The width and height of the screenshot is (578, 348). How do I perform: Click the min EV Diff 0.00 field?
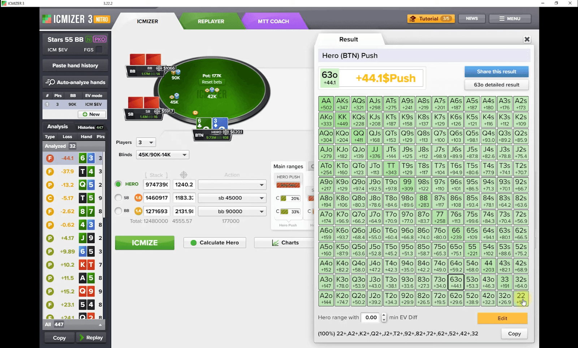pyautogui.click(x=371, y=317)
